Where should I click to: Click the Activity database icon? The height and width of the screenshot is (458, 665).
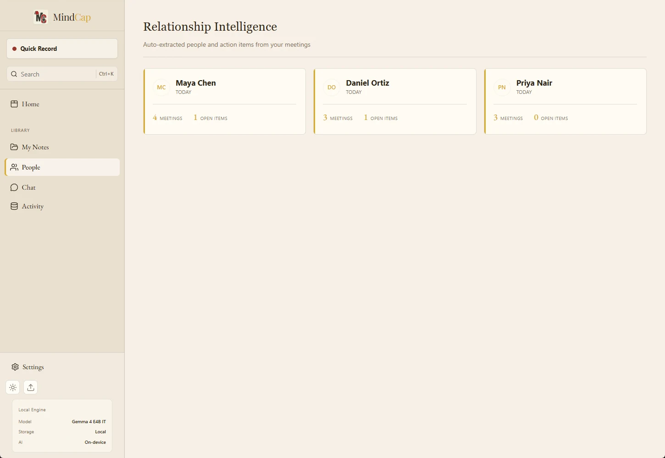click(14, 206)
